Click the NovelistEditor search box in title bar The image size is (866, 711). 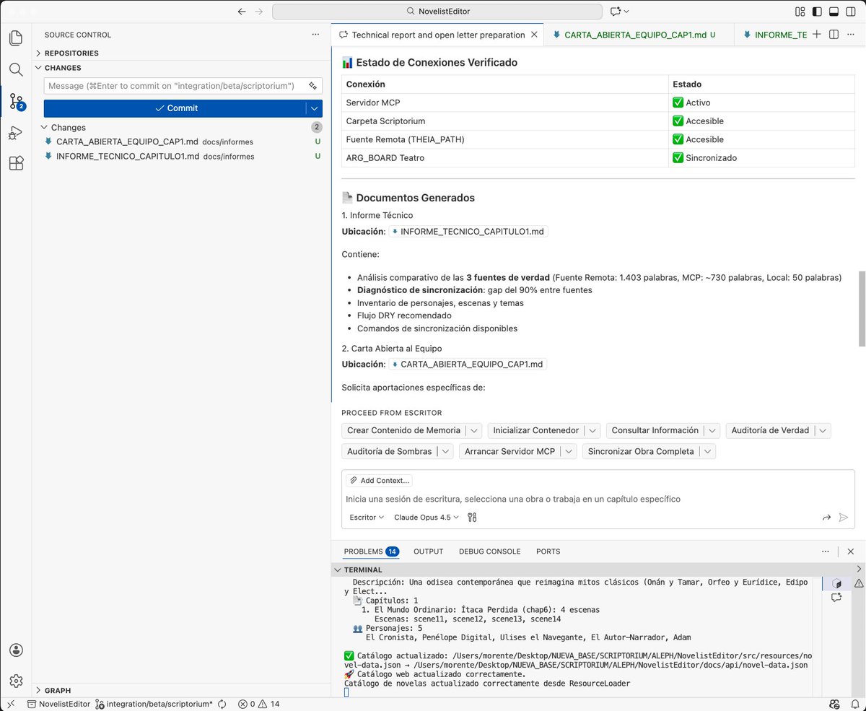pos(437,12)
